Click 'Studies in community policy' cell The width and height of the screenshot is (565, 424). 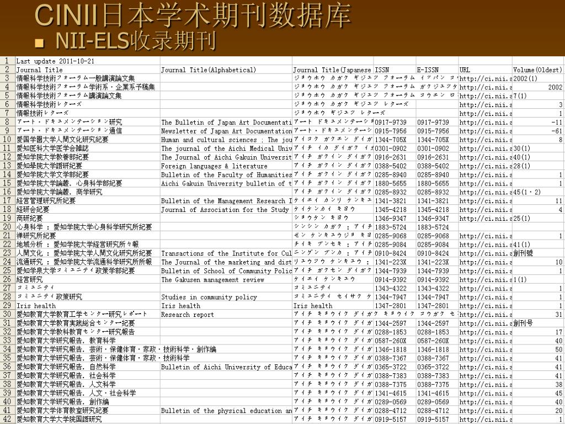click(226, 296)
